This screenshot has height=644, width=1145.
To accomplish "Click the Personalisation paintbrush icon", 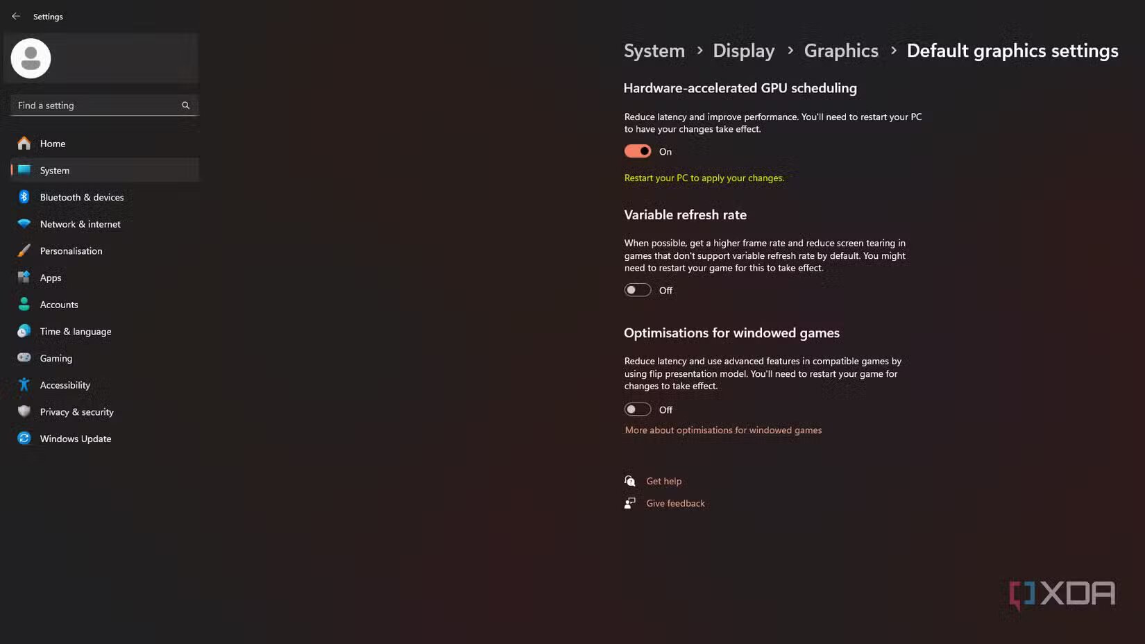I will coord(24,251).
